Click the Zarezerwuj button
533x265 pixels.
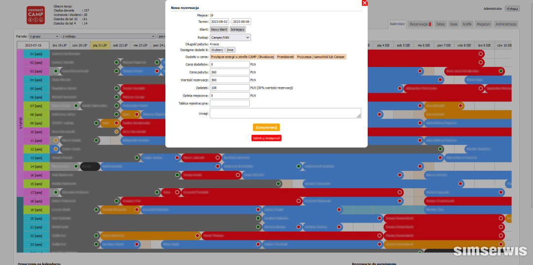[266, 127]
